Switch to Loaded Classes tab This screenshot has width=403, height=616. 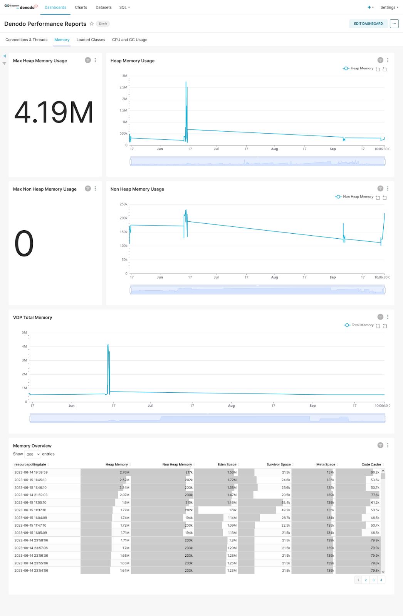pyautogui.click(x=91, y=40)
